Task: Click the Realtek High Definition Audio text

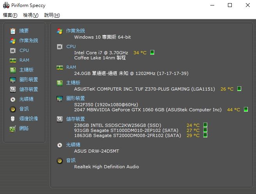Action: click(107, 167)
